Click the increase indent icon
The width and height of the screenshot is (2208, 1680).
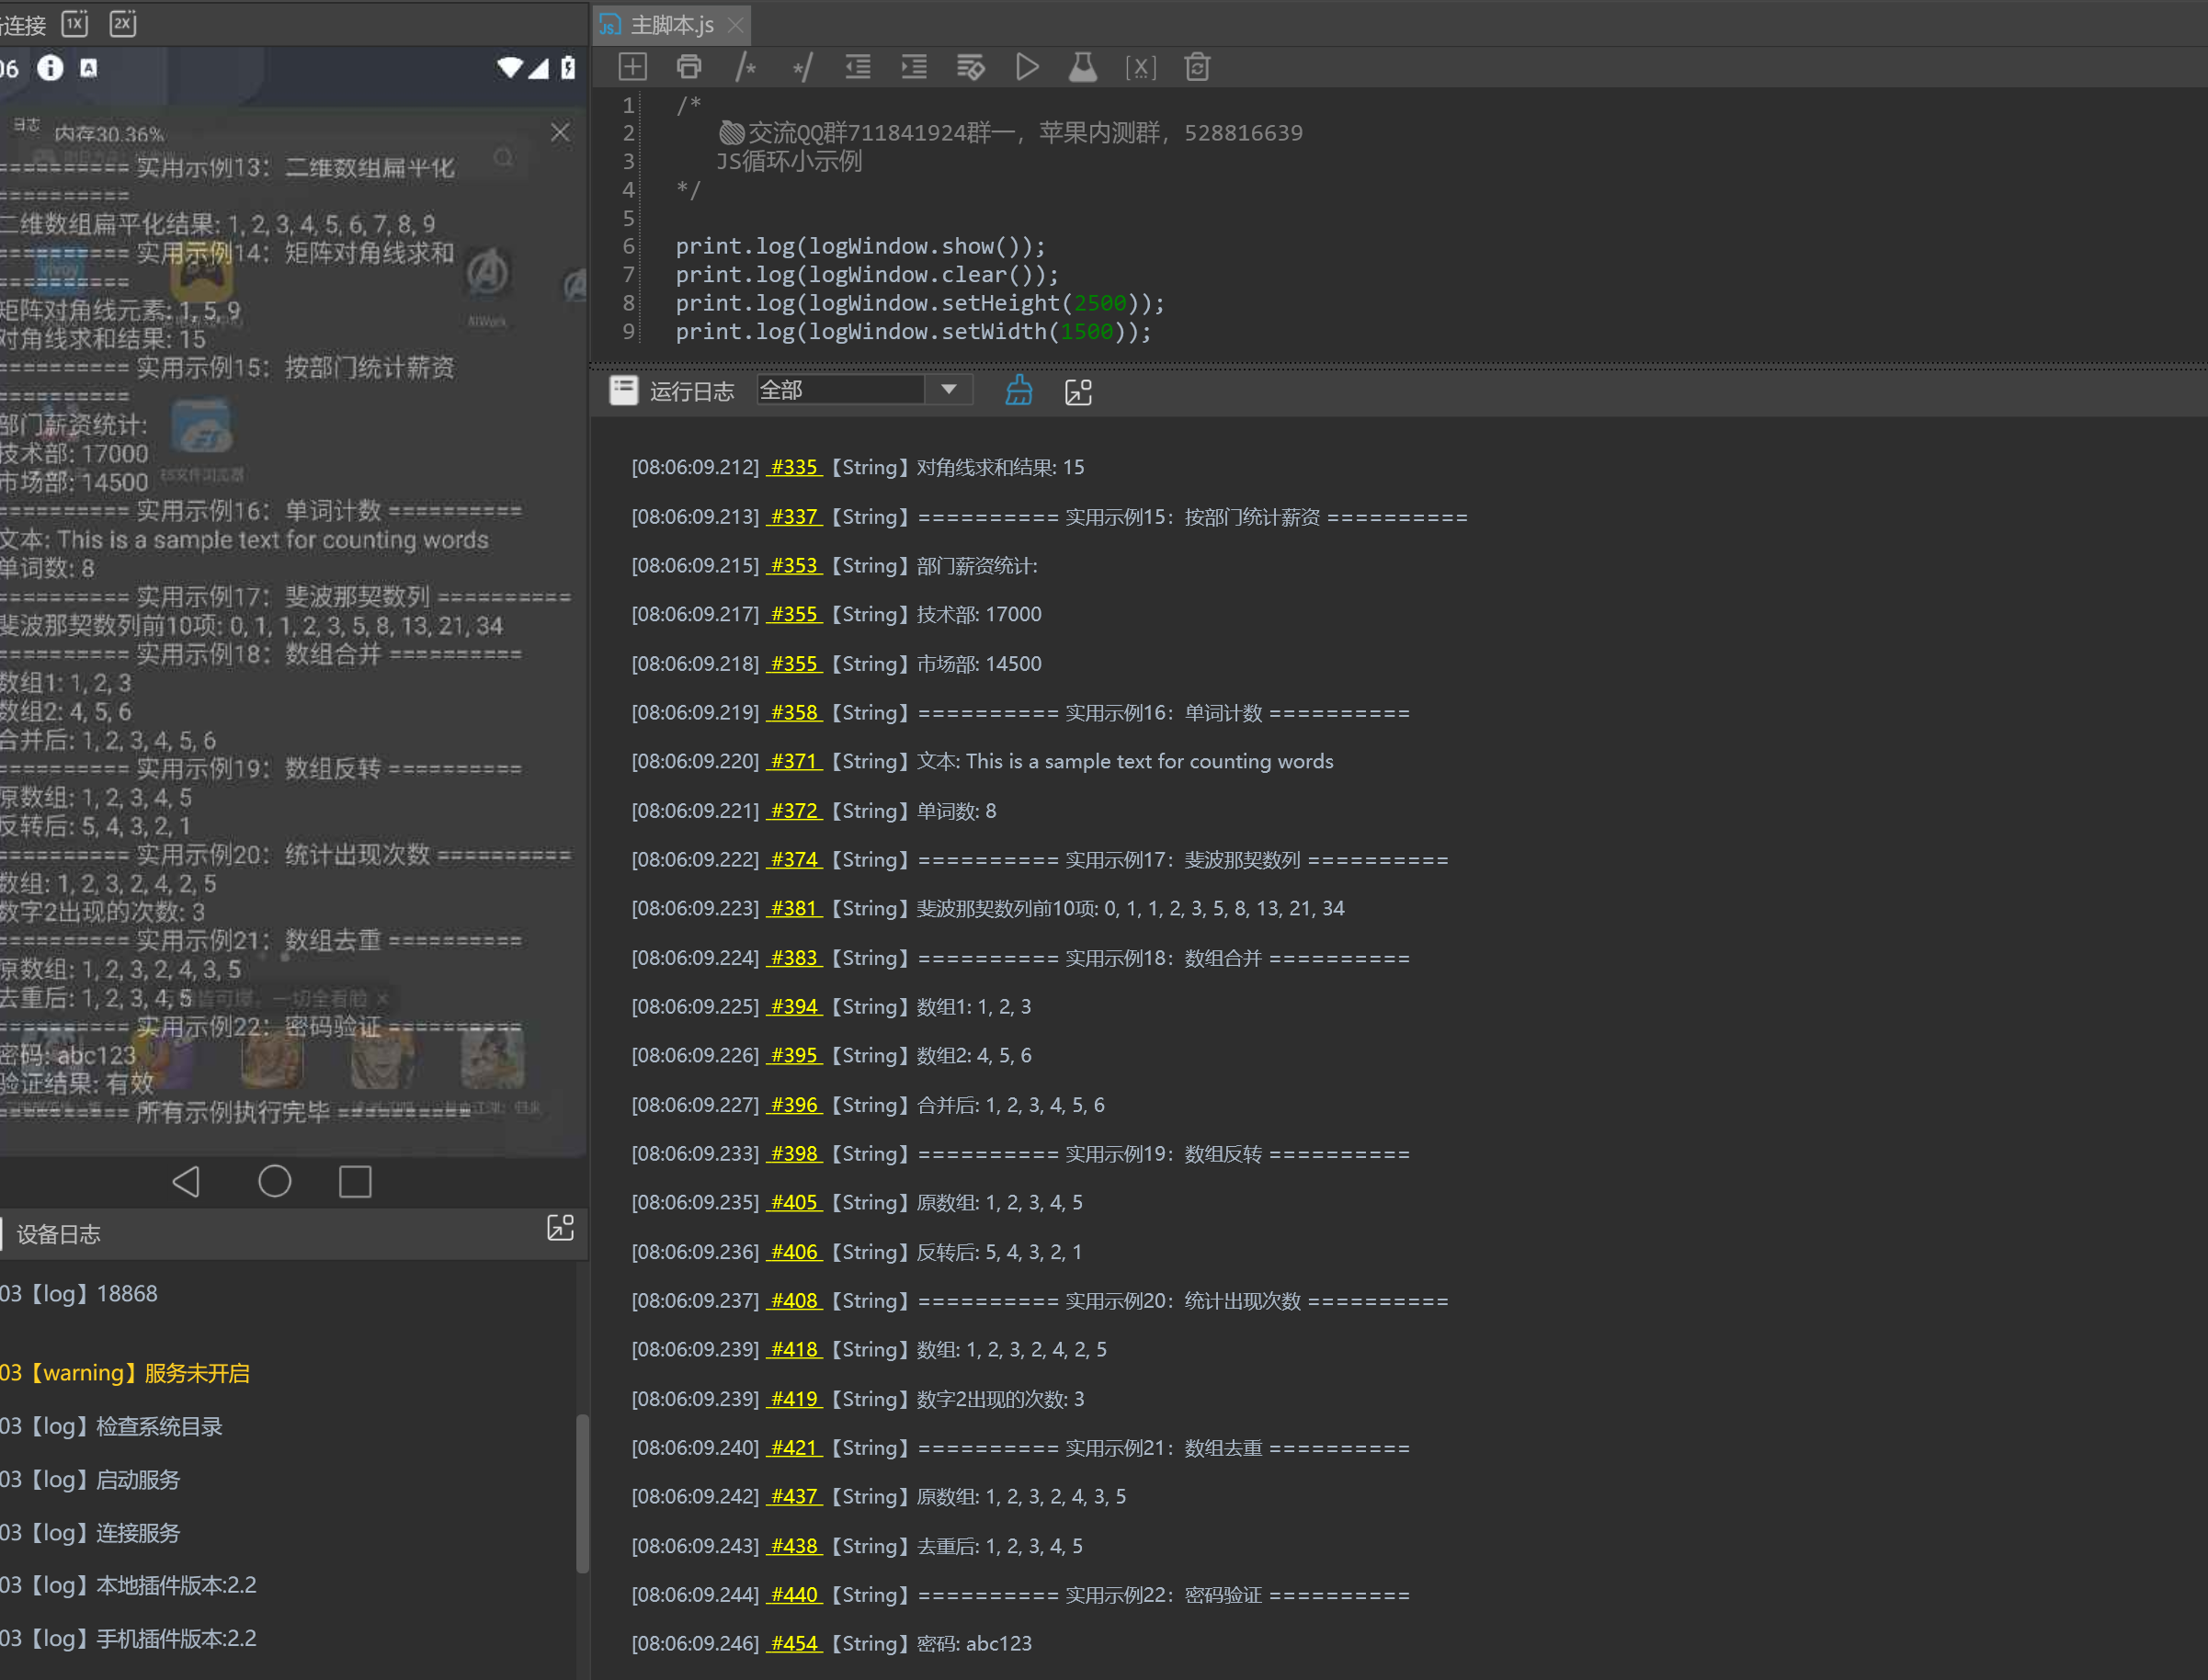[x=914, y=67]
